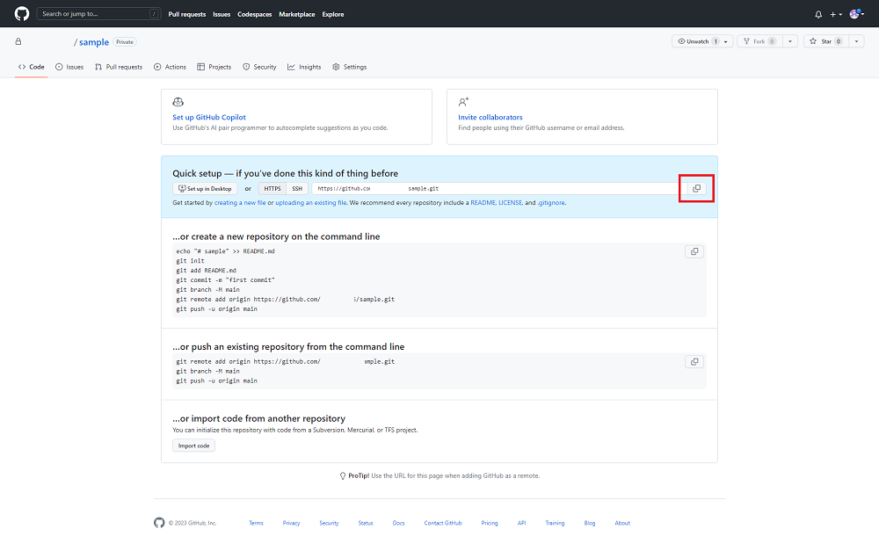Switch to the Actions tab
Image resolution: width=879 pixels, height=551 pixels.
tap(170, 67)
